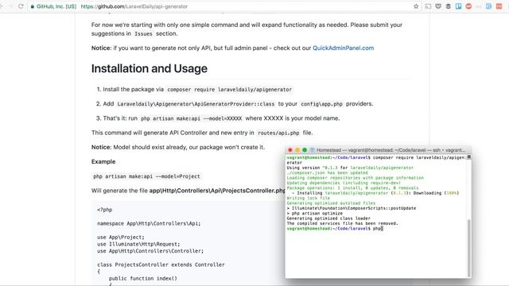Click the terminal vertical scrollbar thumb
The image size is (509, 286).
[468, 248]
